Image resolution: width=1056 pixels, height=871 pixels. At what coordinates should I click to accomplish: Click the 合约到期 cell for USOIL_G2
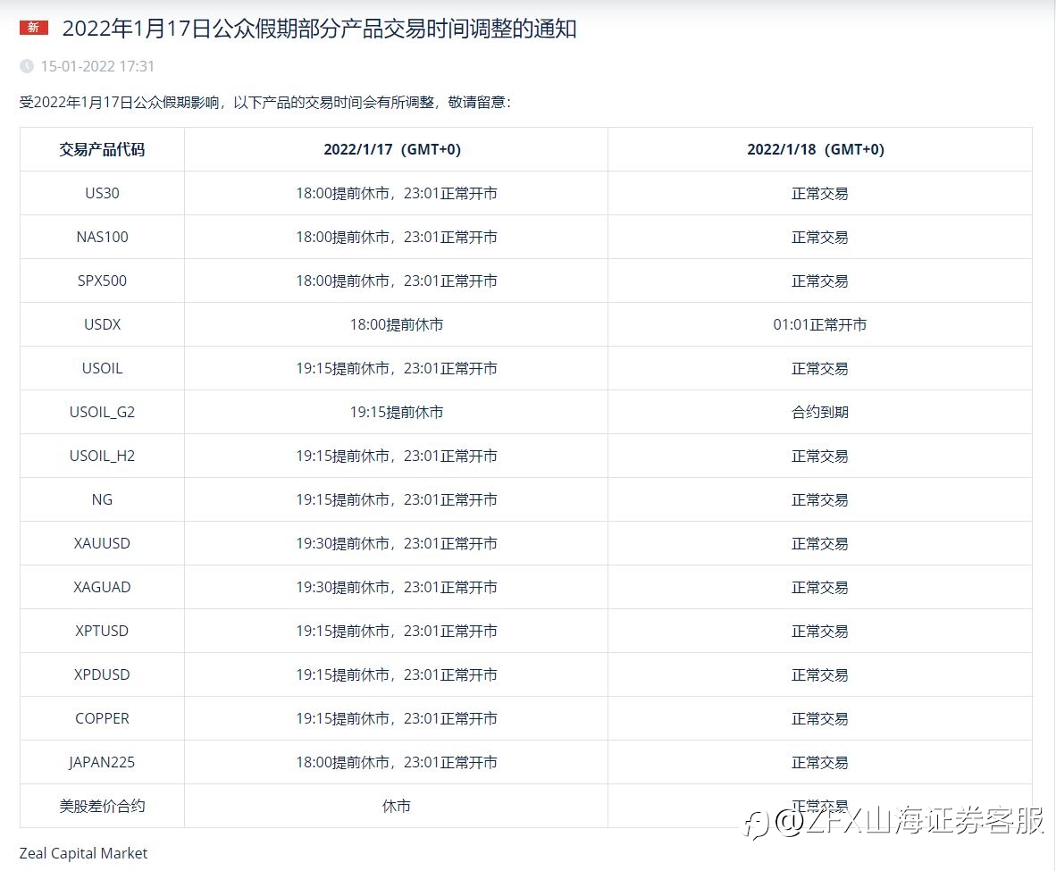coord(819,412)
